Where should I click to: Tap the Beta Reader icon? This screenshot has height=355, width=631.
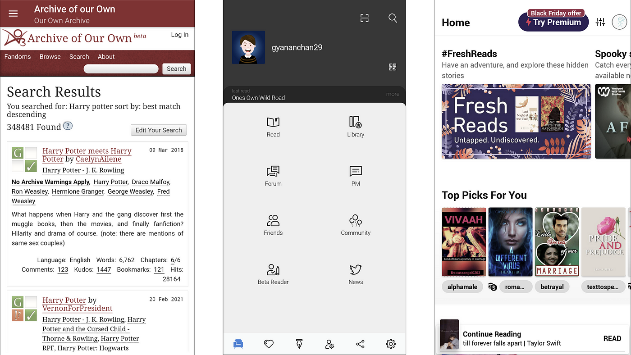coord(273,270)
